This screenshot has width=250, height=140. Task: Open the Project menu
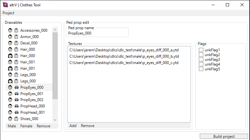8,13
